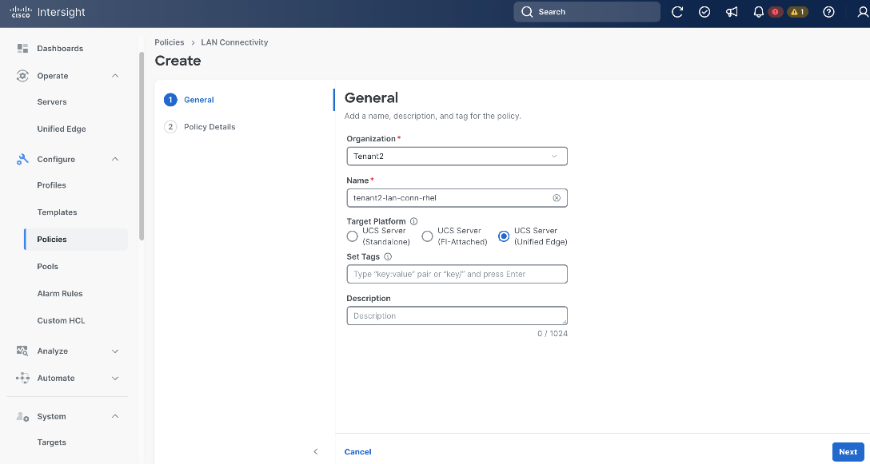Click the Operate section icon
This screenshot has width=870, height=464.
(x=22, y=76)
